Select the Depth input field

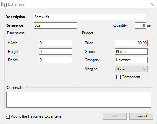click(x=55, y=60)
